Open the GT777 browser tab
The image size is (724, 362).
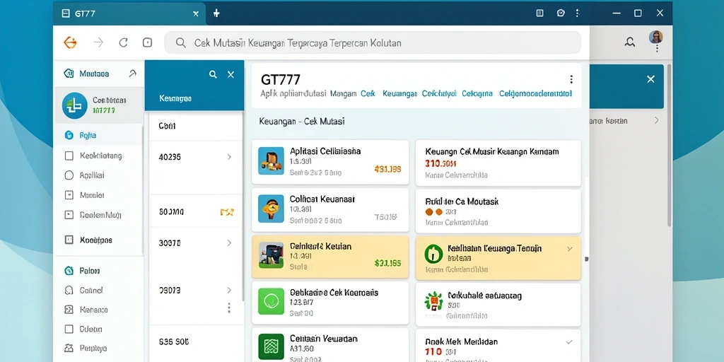pyautogui.click(x=130, y=13)
